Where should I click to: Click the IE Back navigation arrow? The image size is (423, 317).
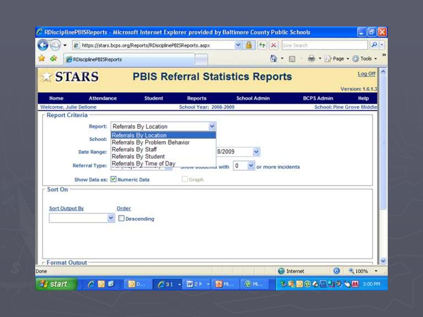pos(43,45)
